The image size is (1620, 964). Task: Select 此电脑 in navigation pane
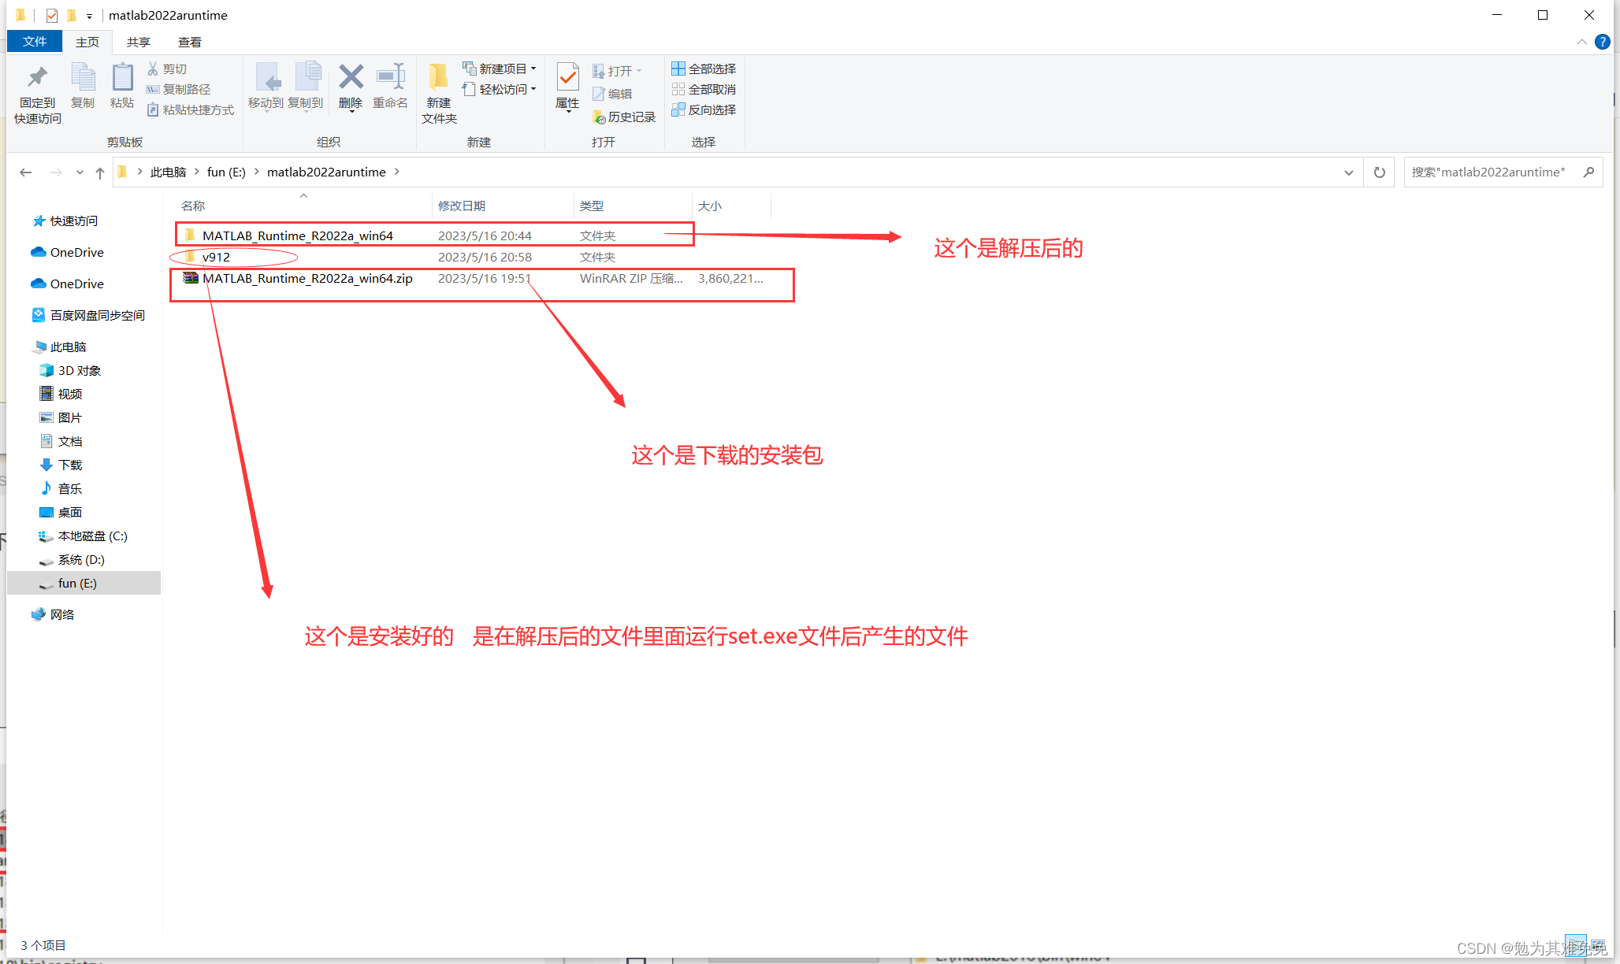[68, 347]
